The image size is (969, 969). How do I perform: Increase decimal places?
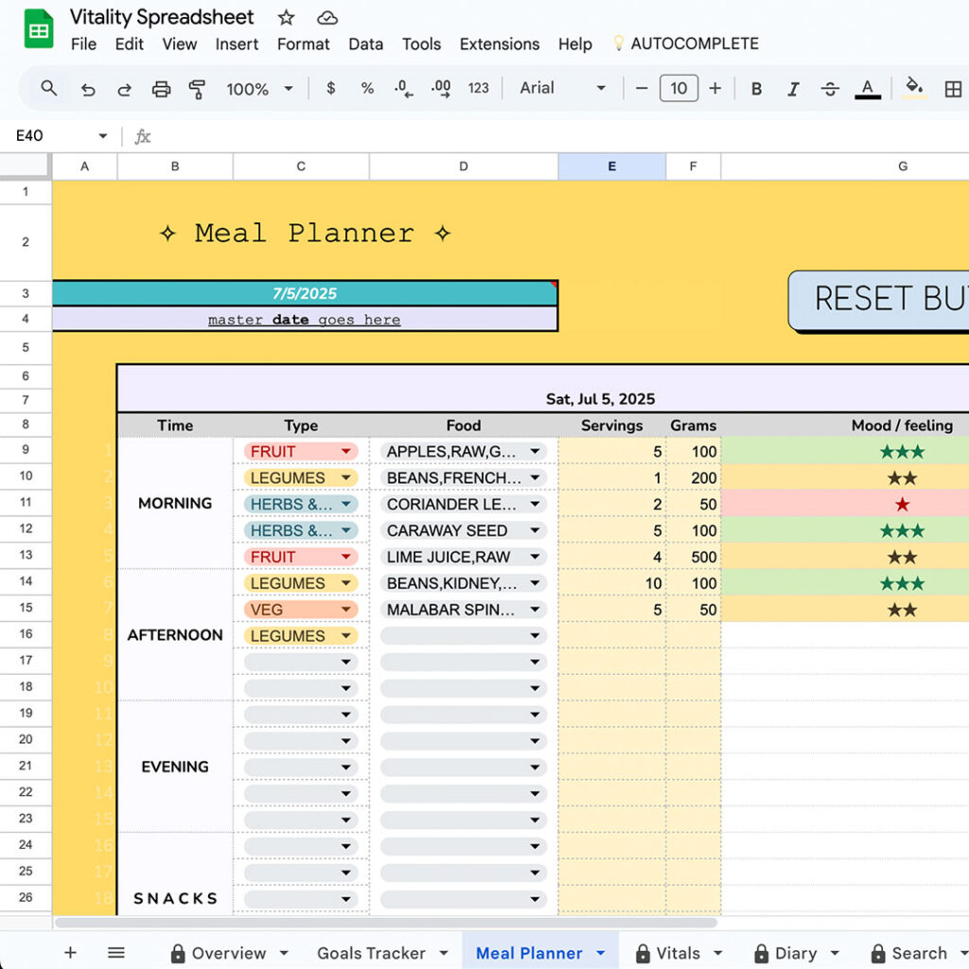tap(441, 88)
